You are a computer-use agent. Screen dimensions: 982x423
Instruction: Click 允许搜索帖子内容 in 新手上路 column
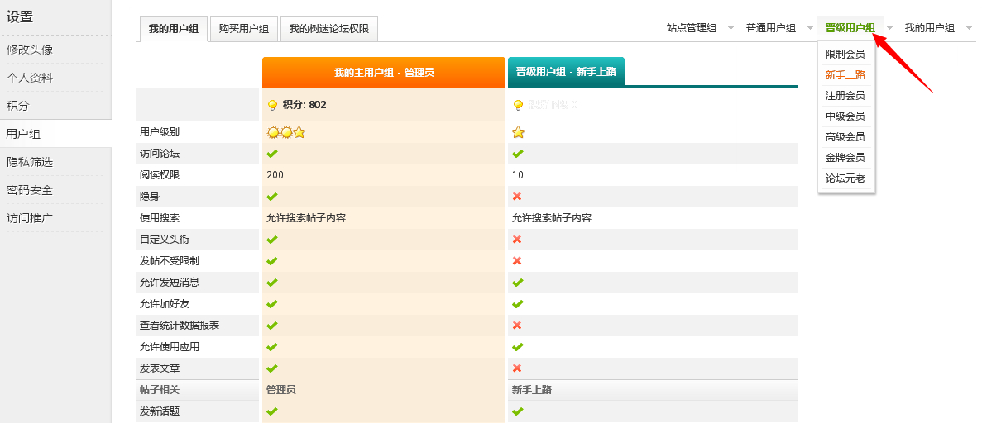point(552,218)
